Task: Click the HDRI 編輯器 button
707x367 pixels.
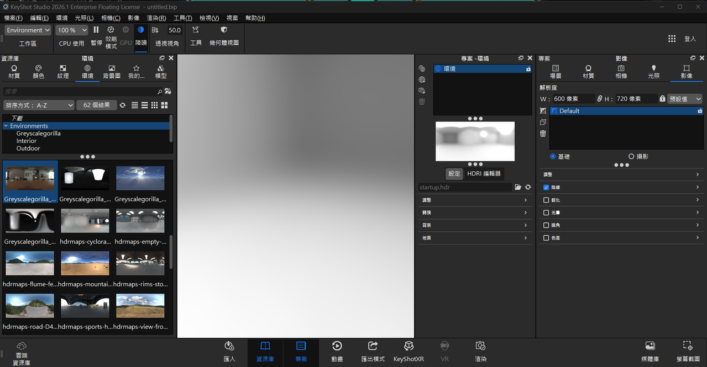Action: 484,173
